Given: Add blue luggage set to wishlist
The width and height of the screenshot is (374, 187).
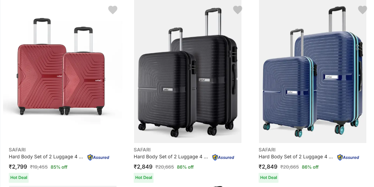Looking at the screenshot, I should (362, 10).
